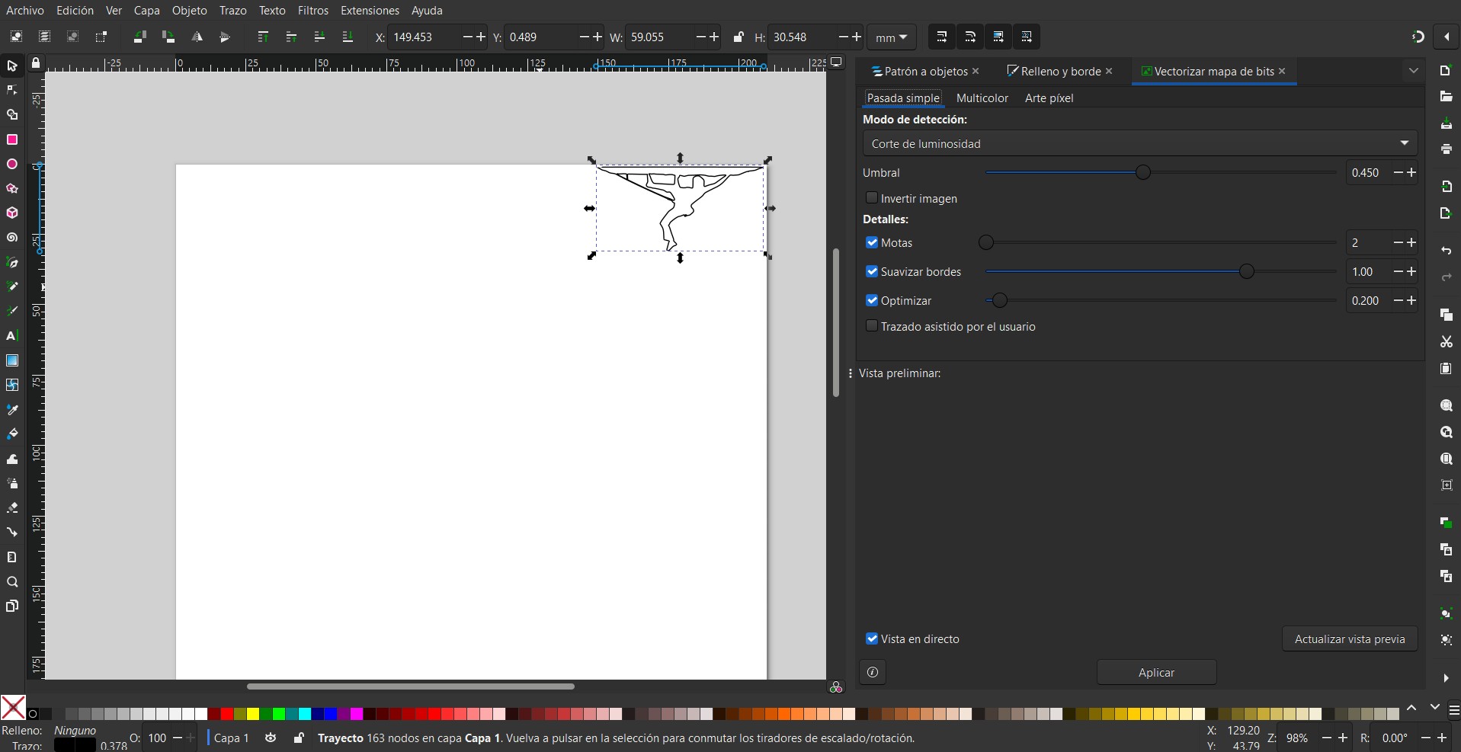Open snapping options popover arrow

pos(1447,37)
